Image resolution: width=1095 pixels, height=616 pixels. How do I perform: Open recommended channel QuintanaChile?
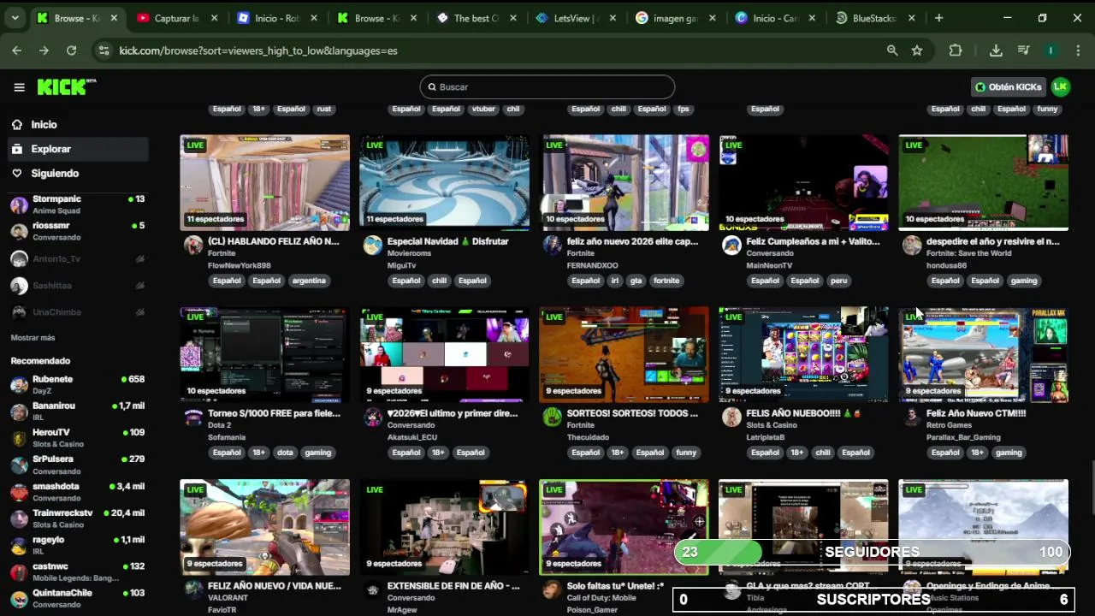click(77, 598)
